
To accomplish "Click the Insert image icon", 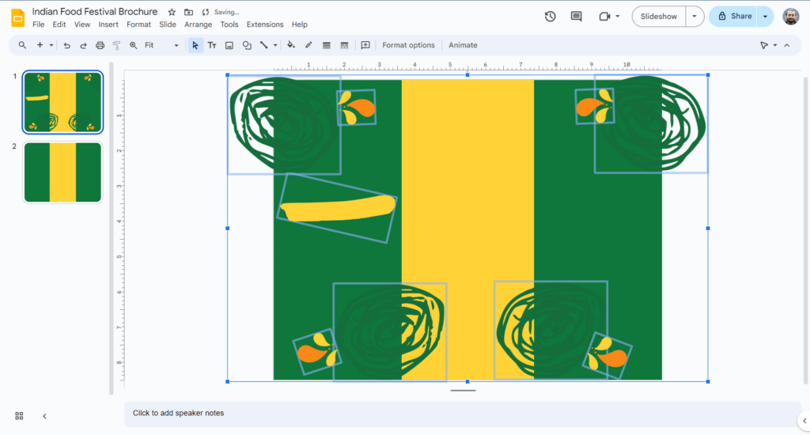I will [x=229, y=45].
